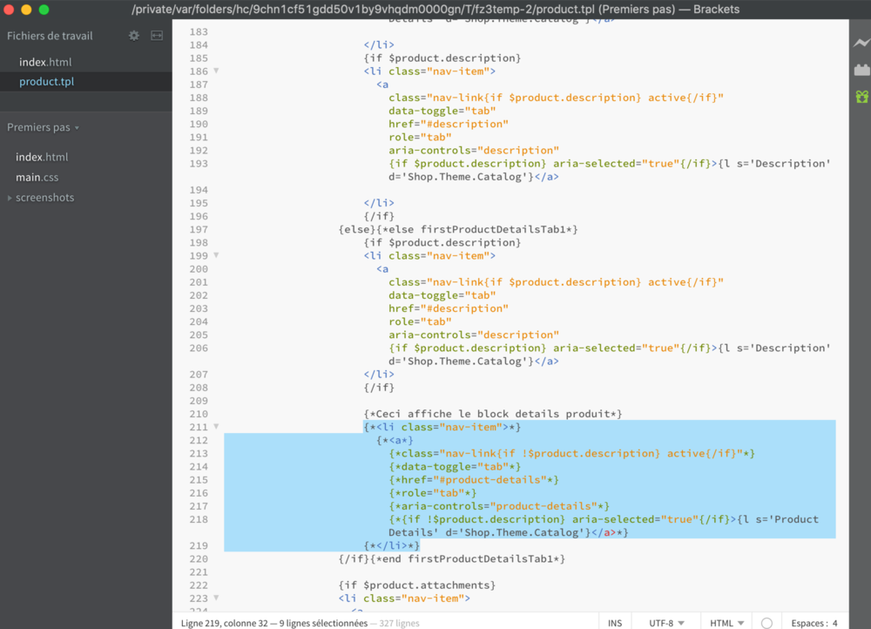871x629 pixels.
Task: Switch to index.html in working files
Action: coord(45,62)
